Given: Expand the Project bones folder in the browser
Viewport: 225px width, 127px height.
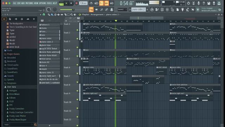Looking at the screenshot, I should click(x=13, y=54).
